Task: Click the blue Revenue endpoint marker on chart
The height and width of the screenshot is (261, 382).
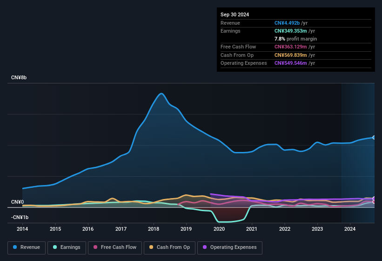Action: [x=374, y=137]
